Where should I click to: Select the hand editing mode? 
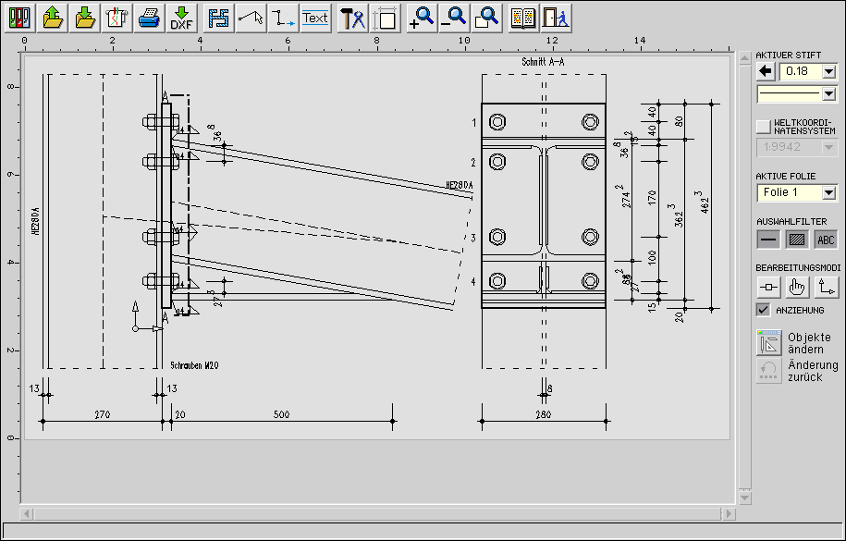pos(797,288)
